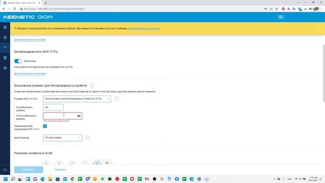Click help icon beside Band Steering dropdown

[x=88, y=138]
